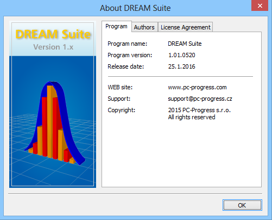Click the release date 25.1.2016
Viewport: 272px width, 220px height.
(x=182, y=66)
